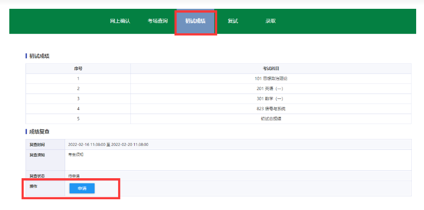Click the 考生须知 review notice text

[x=76, y=155]
